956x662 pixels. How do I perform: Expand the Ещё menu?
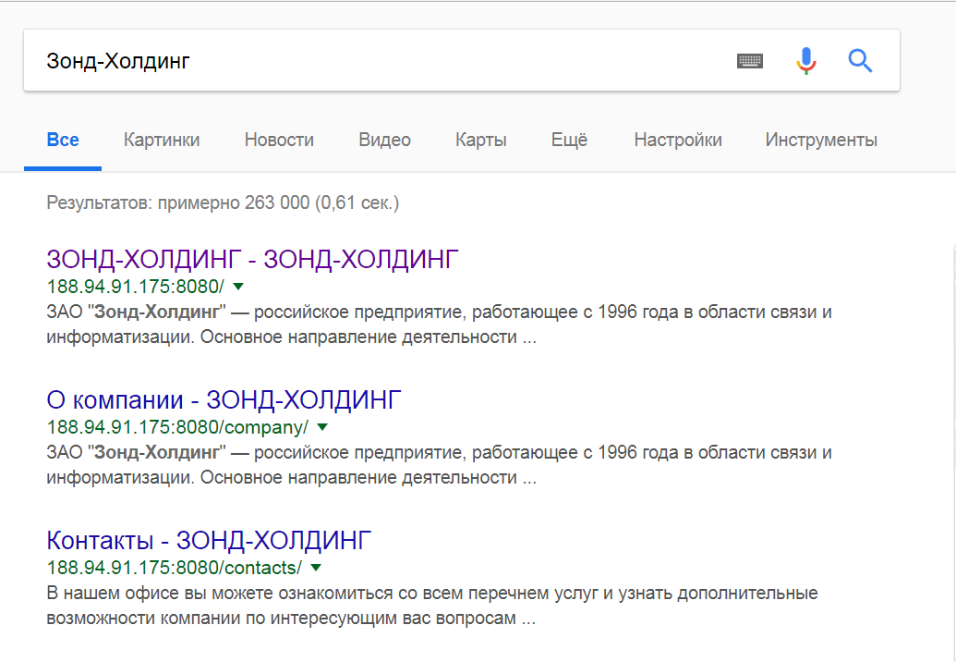(x=570, y=140)
